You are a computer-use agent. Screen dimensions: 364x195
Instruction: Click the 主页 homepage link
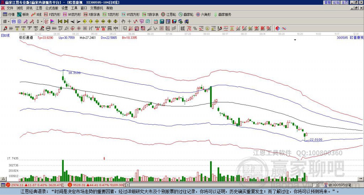pyautogui.click(x=344, y=2)
